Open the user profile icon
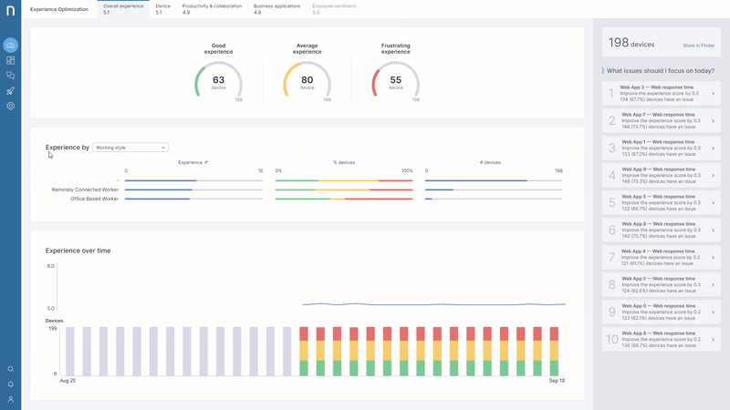The height and width of the screenshot is (410, 730). click(11, 399)
